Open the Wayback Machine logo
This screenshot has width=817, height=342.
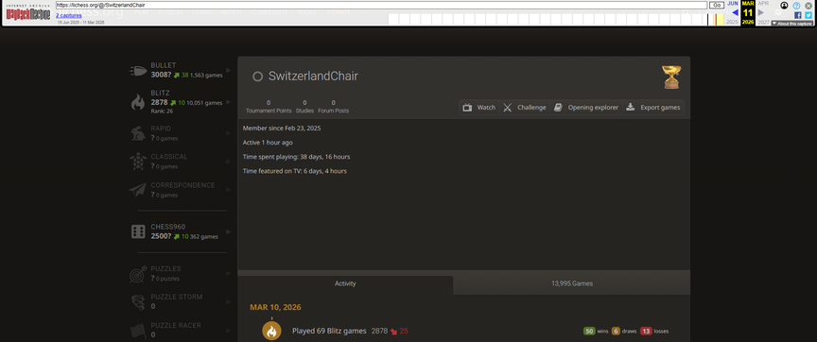coord(27,12)
